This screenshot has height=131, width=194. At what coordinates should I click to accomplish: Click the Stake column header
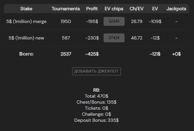tap(26, 9)
